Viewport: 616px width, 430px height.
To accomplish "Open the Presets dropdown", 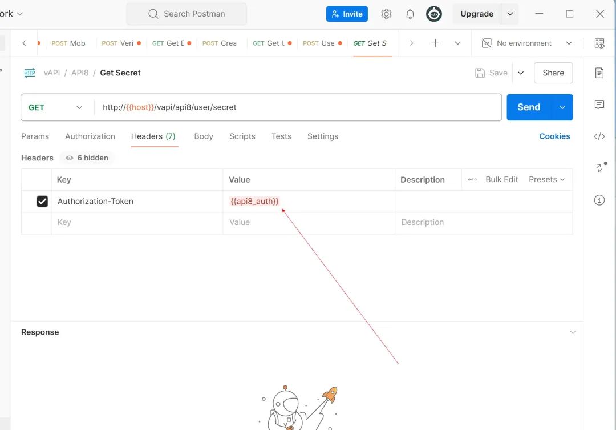I will click(x=546, y=179).
